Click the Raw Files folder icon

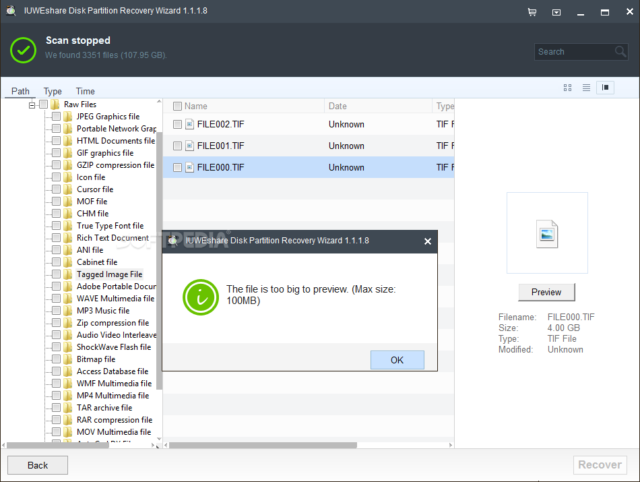55,104
